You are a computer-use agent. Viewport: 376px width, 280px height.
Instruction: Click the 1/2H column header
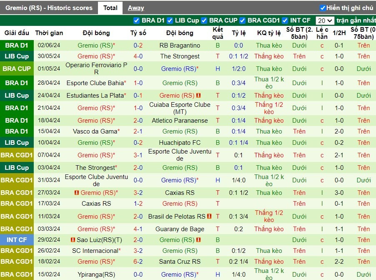(x=339, y=33)
